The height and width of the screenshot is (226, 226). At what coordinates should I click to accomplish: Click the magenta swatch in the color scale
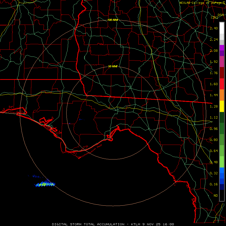222,48
